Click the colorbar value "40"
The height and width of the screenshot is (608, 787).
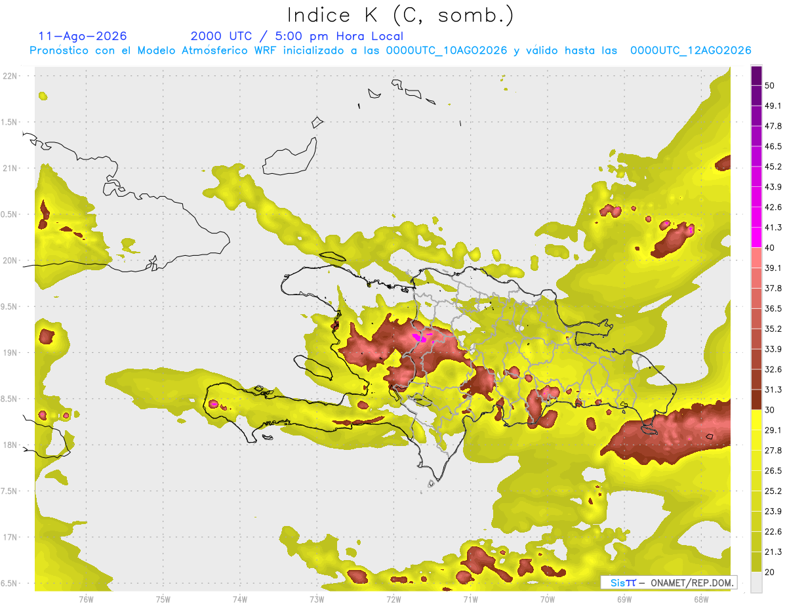(x=770, y=248)
